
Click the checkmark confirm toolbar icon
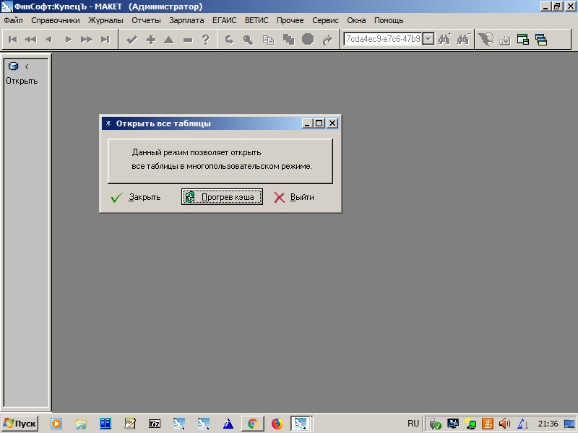(131, 40)
